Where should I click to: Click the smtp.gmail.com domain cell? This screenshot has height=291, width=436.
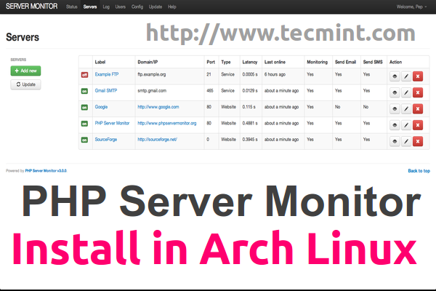152,90
